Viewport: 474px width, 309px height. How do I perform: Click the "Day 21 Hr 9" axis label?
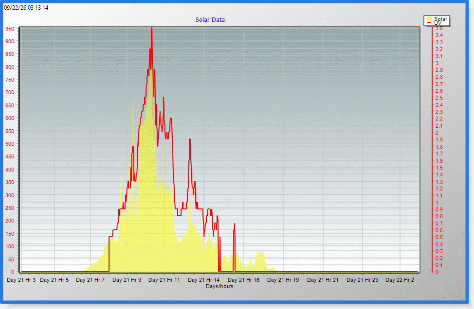click(x=127, y=280)
